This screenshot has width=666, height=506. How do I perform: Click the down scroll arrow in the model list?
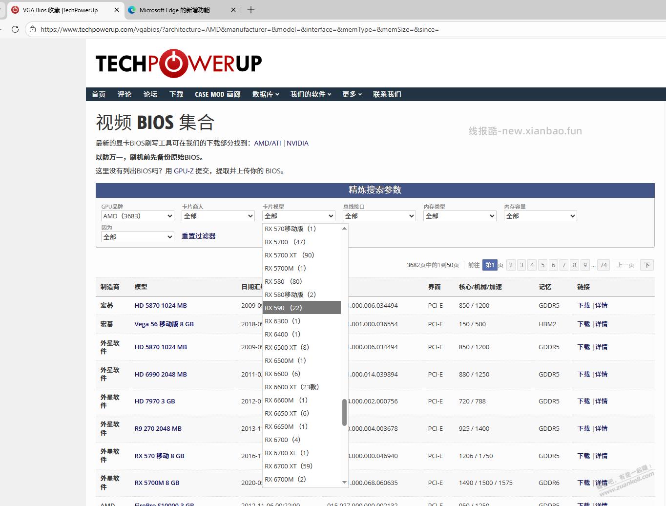tap(344, 482)
